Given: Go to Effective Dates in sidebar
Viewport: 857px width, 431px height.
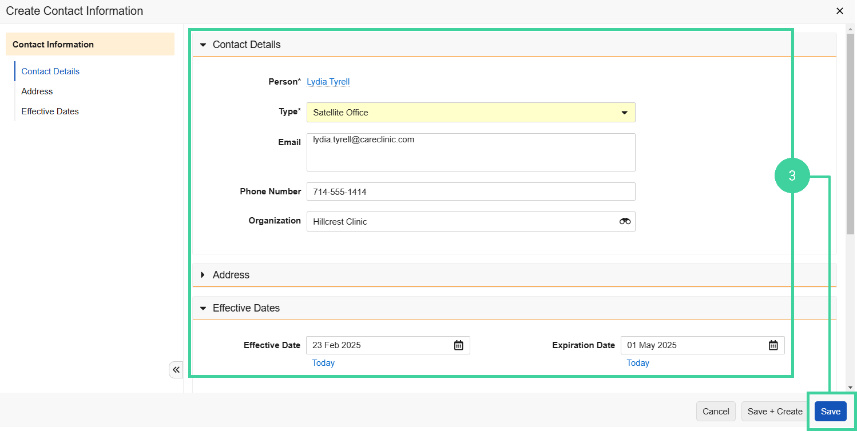Looking at the screenshot, I should 50,111.
